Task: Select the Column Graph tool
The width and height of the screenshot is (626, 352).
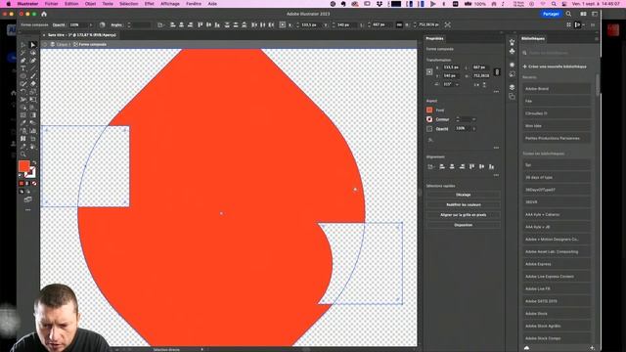Action: coord(33,130)
